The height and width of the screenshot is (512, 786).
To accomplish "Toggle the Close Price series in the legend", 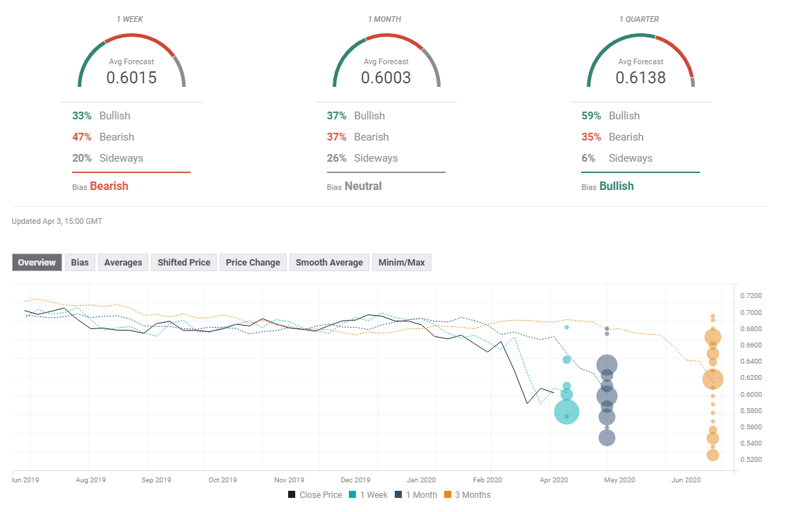I will [317, 494].
